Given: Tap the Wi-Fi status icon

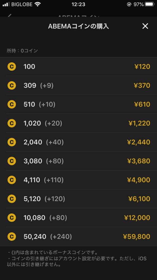Looking at the screenshot, I should coord(38,4).
